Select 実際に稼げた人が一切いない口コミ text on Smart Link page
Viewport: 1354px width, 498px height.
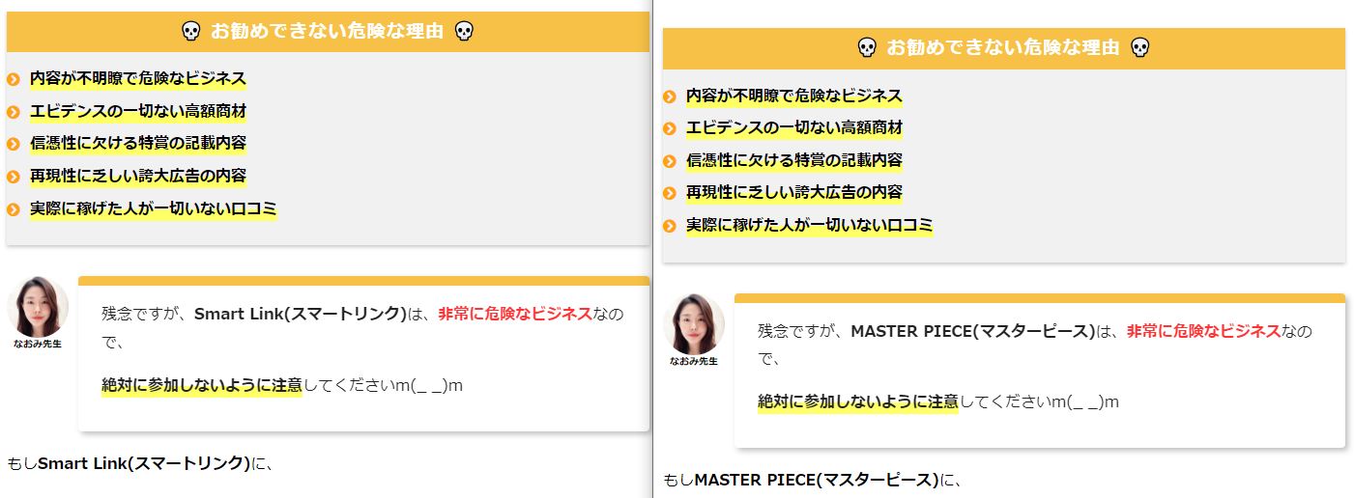point(154,208)
